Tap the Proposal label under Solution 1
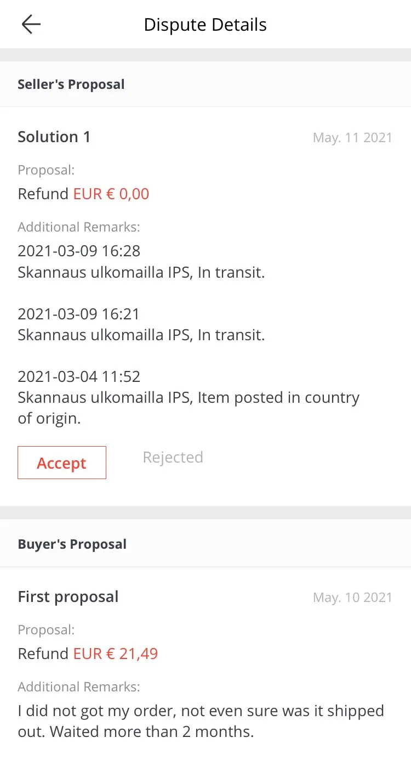Image resolution: width=411 pixels, height=760 pixels. click(46, 170)
